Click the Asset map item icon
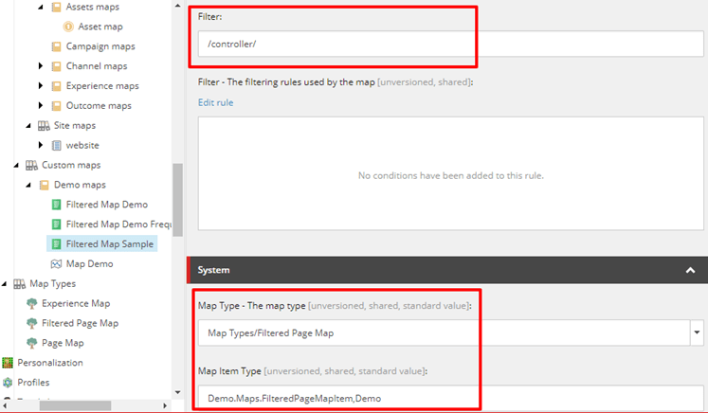The image size is (708, 413). point(68,27)
